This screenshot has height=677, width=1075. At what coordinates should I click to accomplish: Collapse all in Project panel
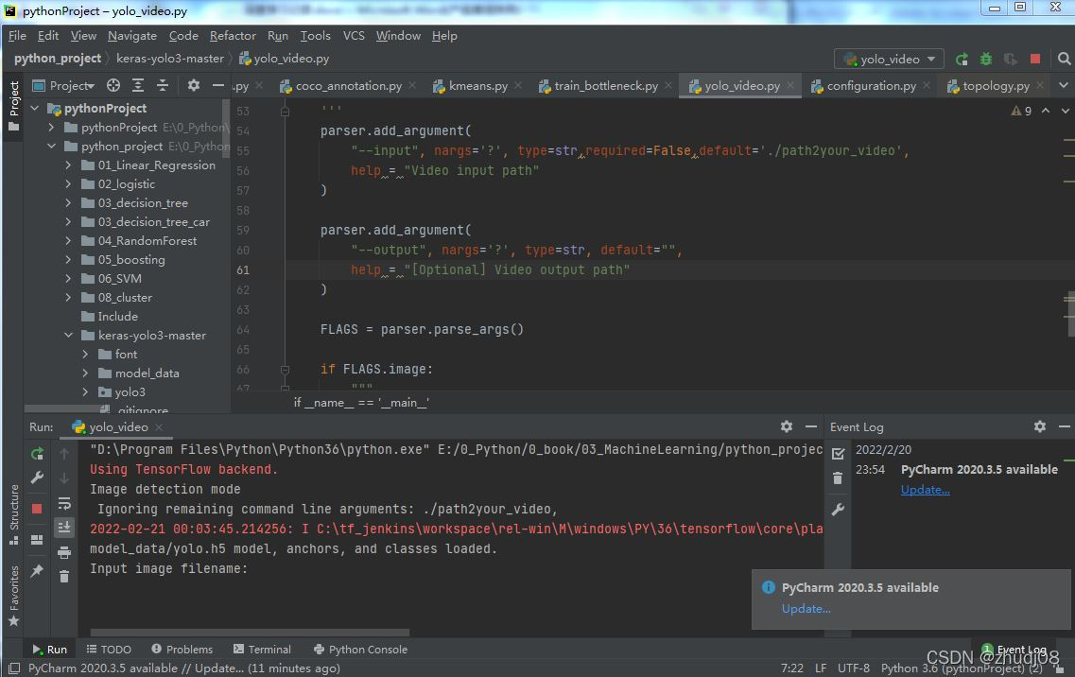coord(163,85)
